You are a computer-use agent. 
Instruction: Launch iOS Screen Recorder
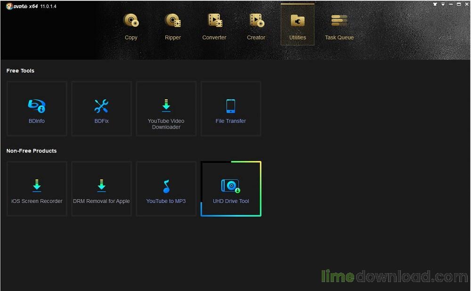tap(37, 189)
